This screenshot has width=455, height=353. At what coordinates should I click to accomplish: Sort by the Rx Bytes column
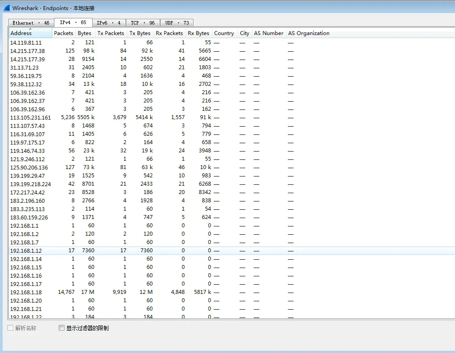tap(198, 33)
